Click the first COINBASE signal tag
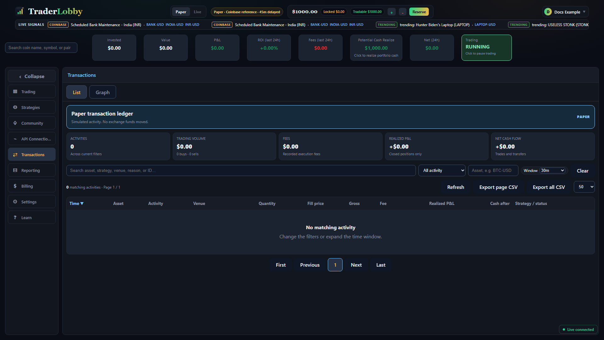The width and height of the screenshot is (604, 340). (58, 25)
